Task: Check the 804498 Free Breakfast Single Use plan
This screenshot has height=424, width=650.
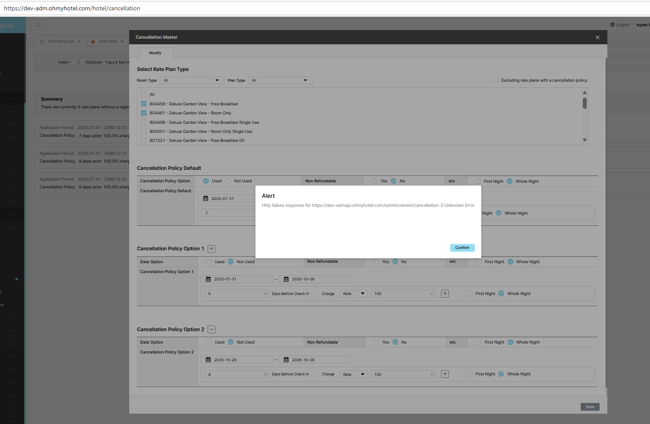Action: click(144, 123)
